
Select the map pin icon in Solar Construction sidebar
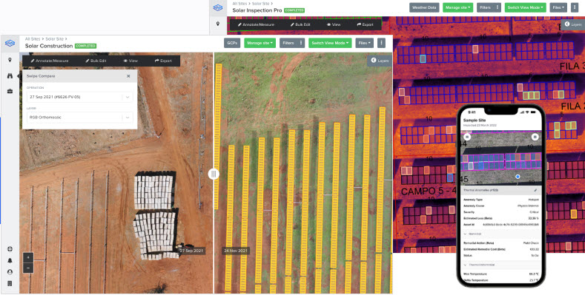[10, 60]
